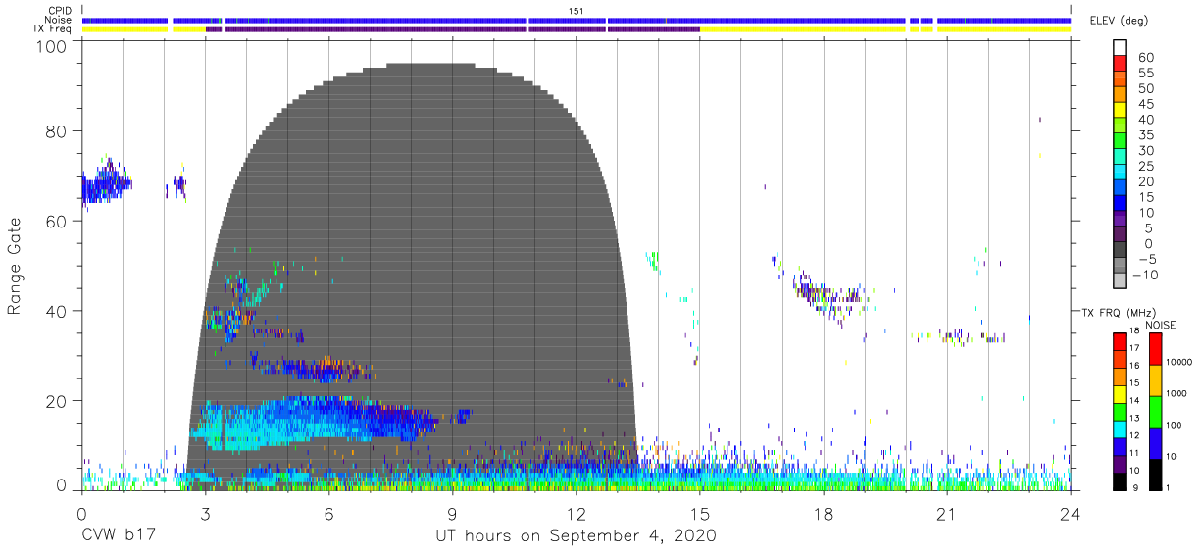Click the TX FRQ legend label '13'
The height and width of the screenshot is (556, 1204).
[1136, 419]
